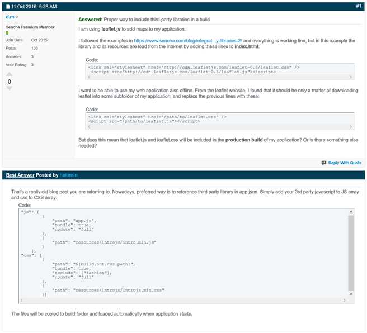This screenshot has height=333, width=367.
Task: Open the d.m user profile link
Action: click(10, 17)
